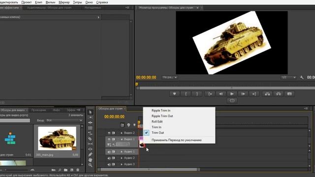The height and width of the screenshot is (177, 315).
Task: Select the Rolling Edit tool
Action: 90,128
